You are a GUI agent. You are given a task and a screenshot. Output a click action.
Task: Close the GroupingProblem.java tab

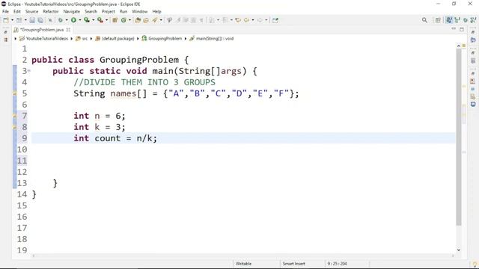coord(68,30)
